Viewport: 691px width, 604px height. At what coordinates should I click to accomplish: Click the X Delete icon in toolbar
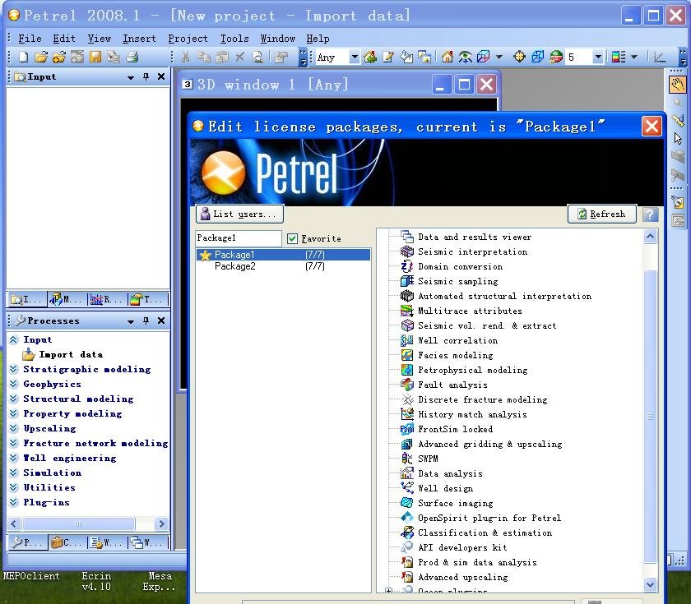(239, 57)
